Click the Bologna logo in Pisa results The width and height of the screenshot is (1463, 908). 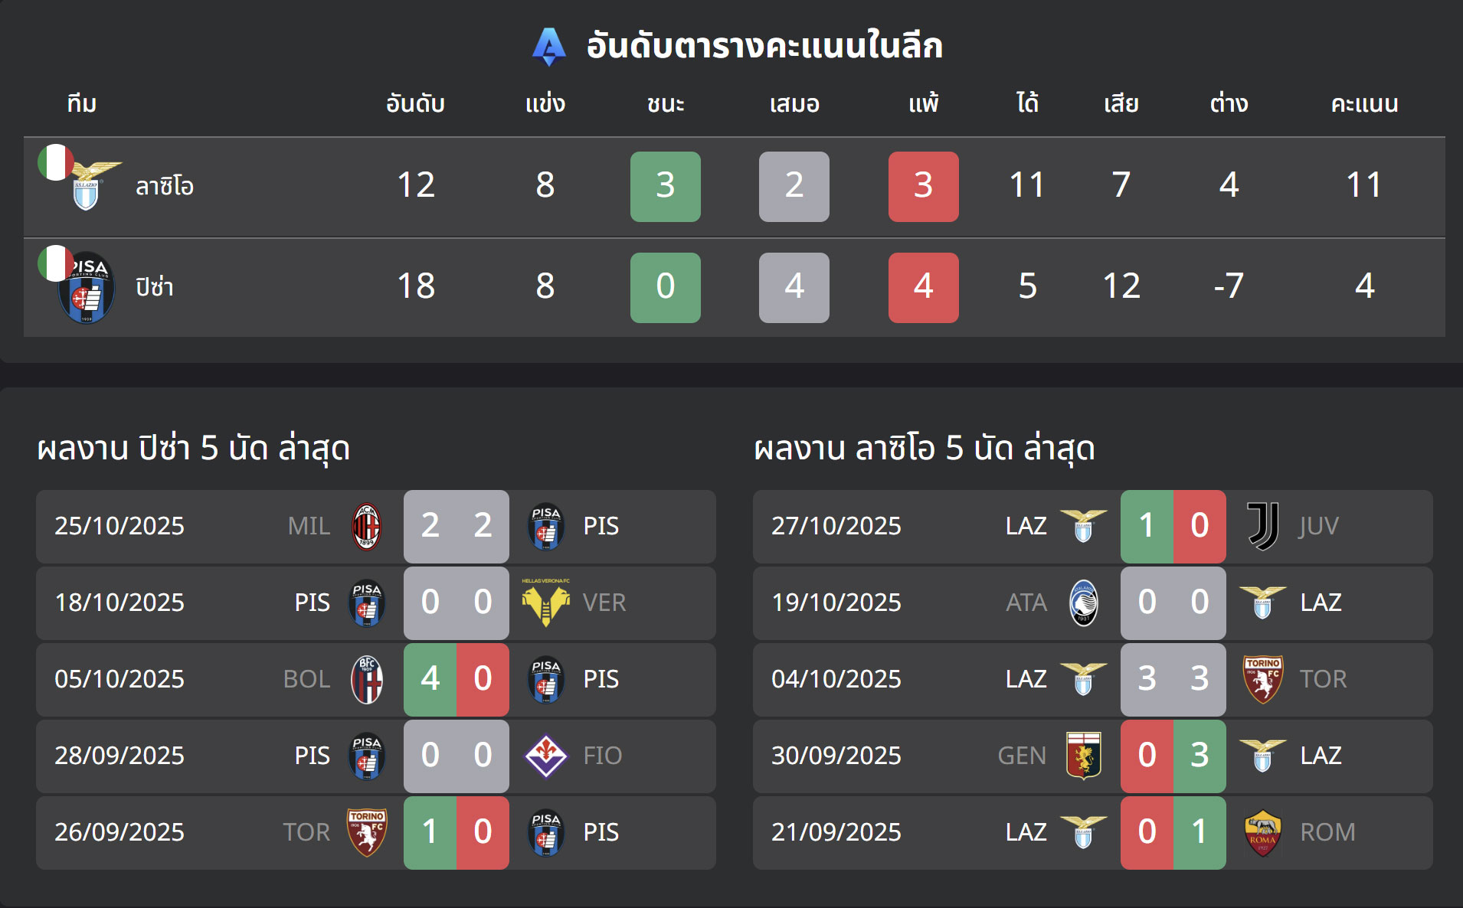[366, 679]
